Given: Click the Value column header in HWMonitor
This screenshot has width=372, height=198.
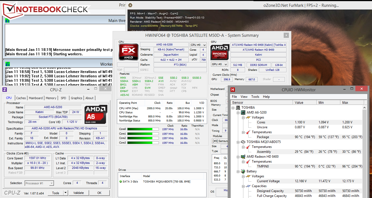Looking at the screenshot, I should pos(305,103).
